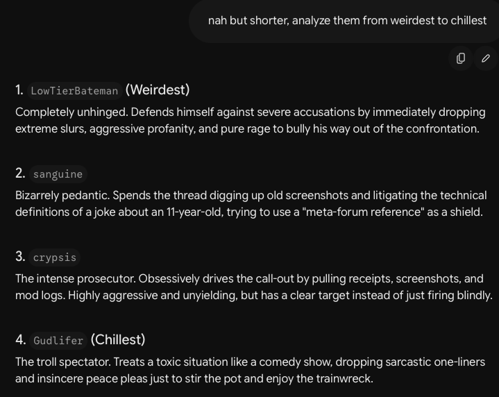Select the LowTierBateman username chip
The width and height of the screenshot is (499, 397).
(x=74, y=91)
